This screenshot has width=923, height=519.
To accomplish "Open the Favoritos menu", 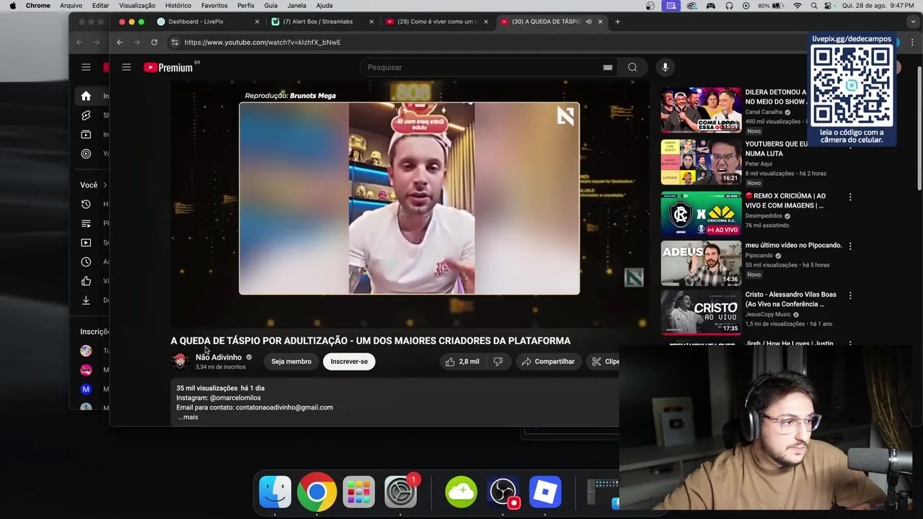I will click(214, 5).
